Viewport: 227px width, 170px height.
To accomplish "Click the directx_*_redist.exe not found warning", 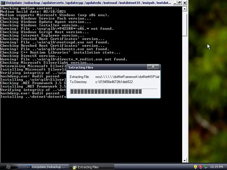I will click(64, 59).
